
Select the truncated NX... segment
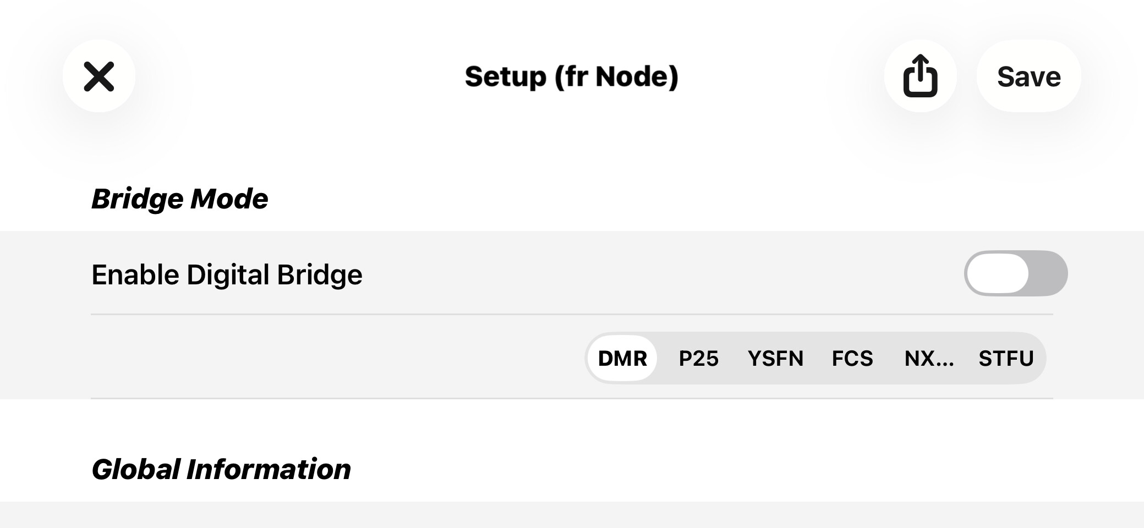tap(929, 359)
